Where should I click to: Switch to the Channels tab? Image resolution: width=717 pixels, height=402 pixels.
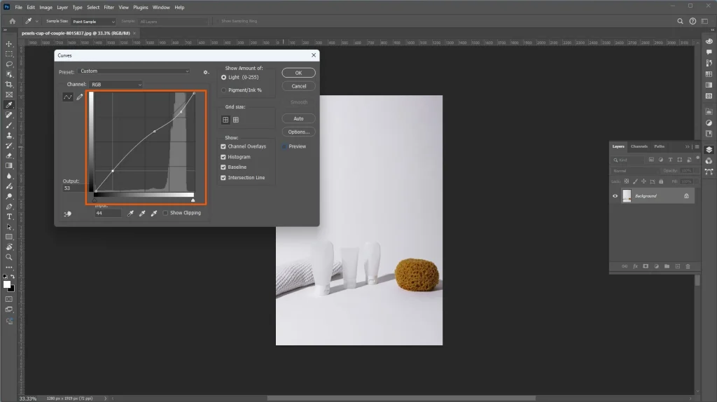point(639,146)
